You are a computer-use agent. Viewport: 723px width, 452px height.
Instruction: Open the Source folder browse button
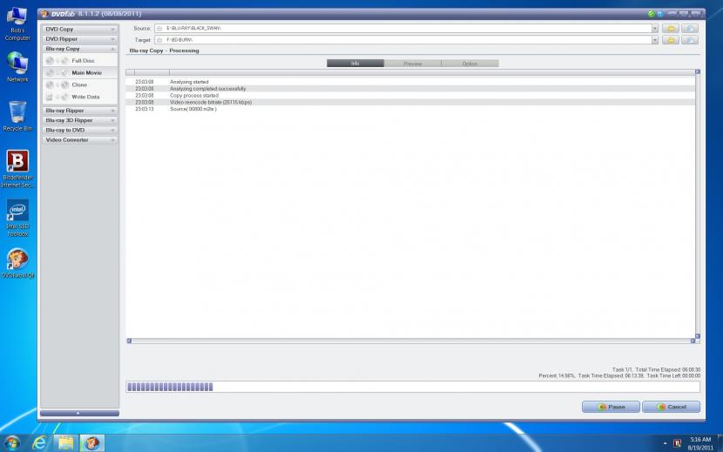pos(671,28)
